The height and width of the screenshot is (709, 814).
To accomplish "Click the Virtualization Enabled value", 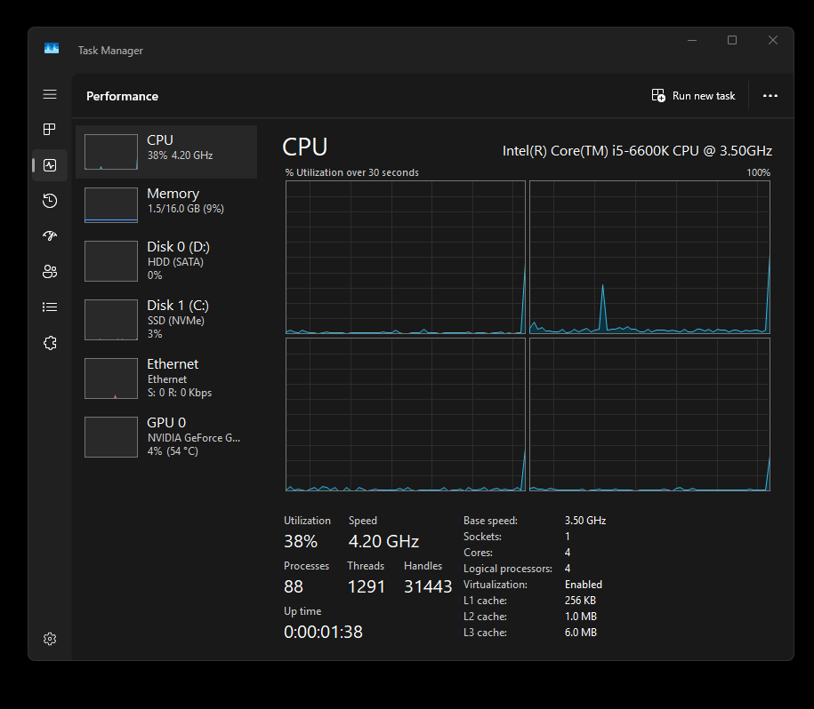I will [x=583, y=585].
